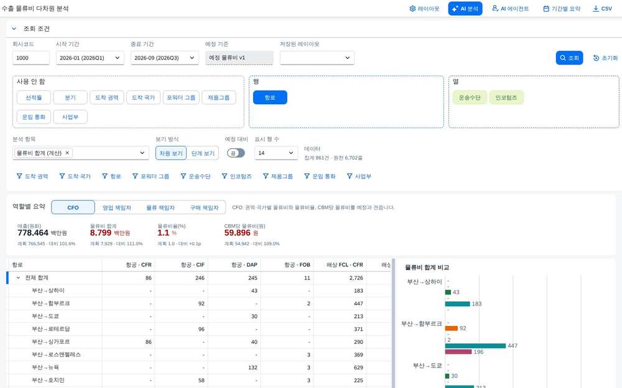Click the 운임 통화 dimension chip
622x388 pixels.
point(34,117)
